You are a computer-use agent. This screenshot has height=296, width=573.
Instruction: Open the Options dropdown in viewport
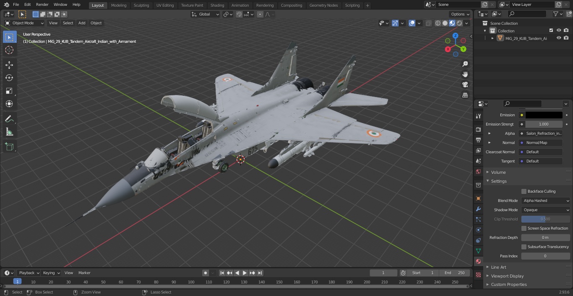(461, 14)
